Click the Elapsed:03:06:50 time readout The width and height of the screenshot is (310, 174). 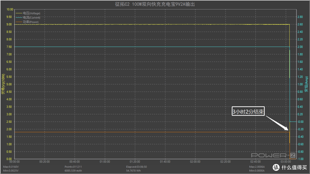pyautogui.click(x=136, y=167)
